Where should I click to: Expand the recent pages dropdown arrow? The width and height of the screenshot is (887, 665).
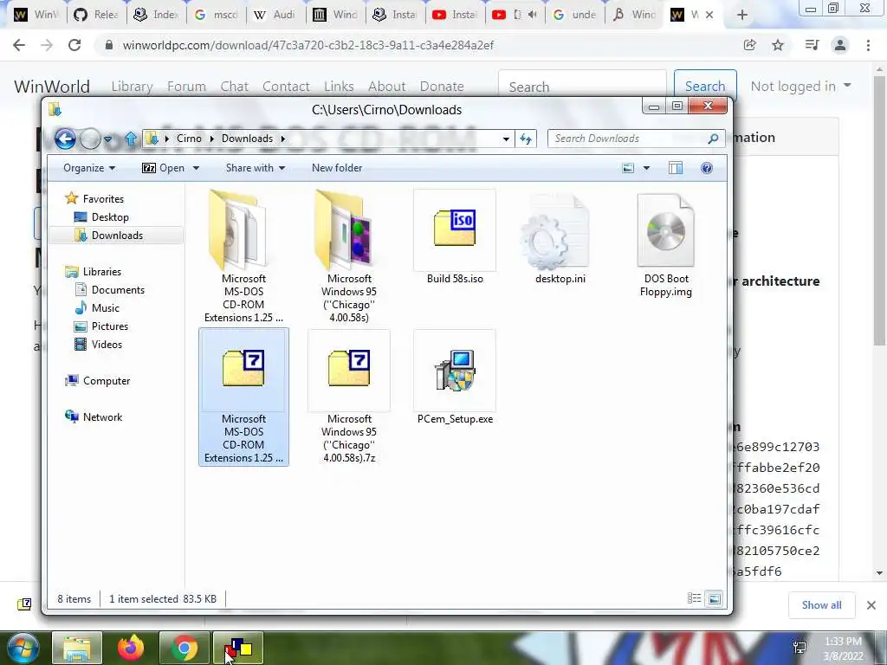click(107, 139)
